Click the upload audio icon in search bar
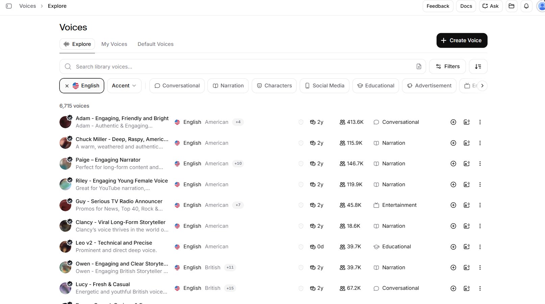 419,66
